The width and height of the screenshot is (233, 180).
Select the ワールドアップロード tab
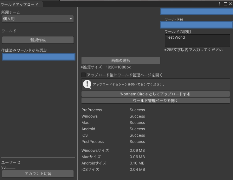pyautogui.click(x=19, y=4)
